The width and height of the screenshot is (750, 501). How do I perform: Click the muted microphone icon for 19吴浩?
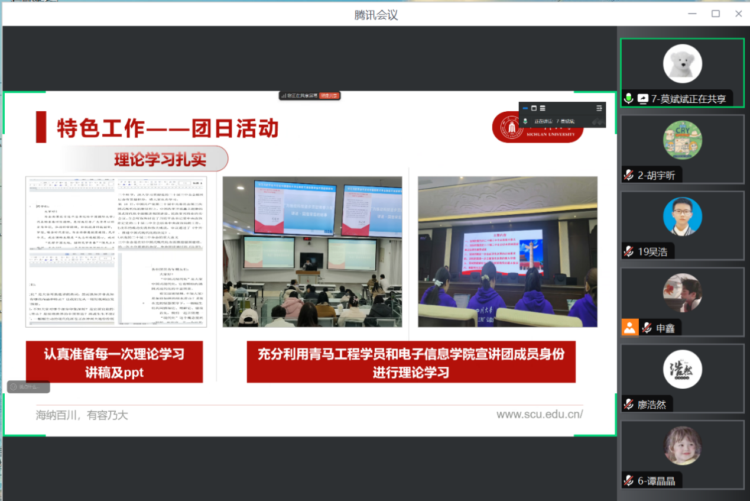point(629,251)
